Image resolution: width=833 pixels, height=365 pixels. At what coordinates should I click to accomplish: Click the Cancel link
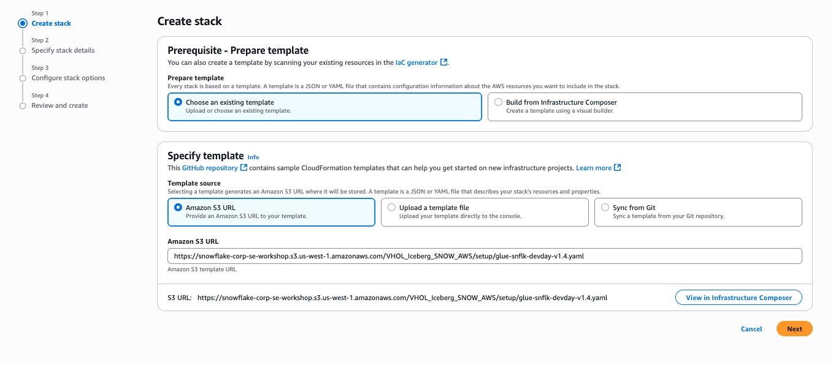(x=751, y=329)
